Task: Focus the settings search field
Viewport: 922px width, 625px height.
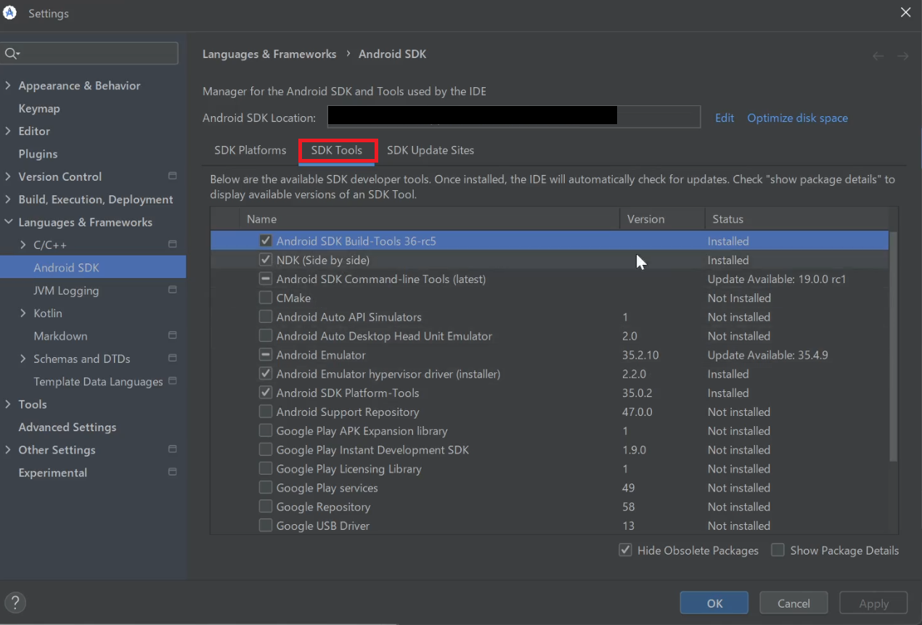Action: [x=89, y=54]
